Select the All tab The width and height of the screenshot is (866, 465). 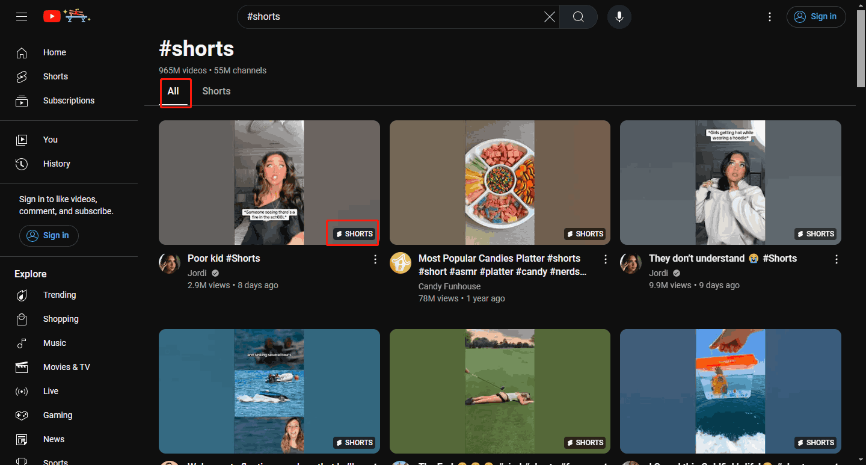pos(173,91)
